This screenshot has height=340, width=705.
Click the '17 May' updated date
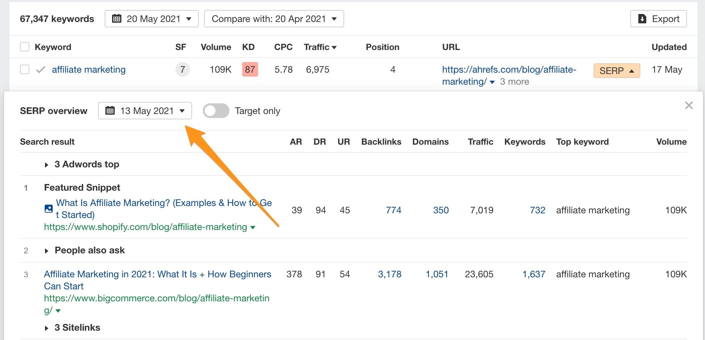pos(667,70)
